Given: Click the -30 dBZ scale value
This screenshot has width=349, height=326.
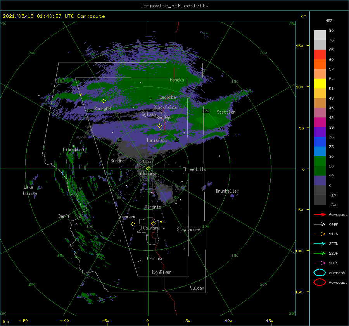Looking at the screenshot, I should pos(332,205).
